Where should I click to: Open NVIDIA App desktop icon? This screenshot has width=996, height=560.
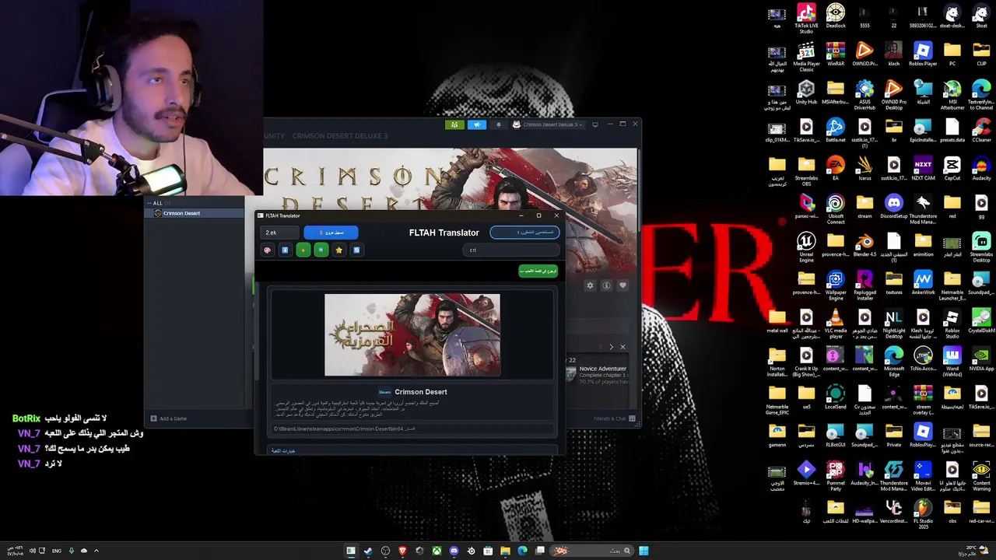(x=981, y=359)
